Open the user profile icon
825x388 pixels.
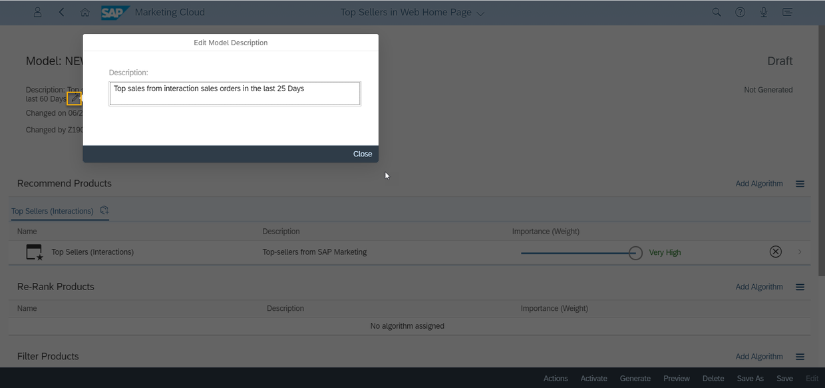point(37,12)
